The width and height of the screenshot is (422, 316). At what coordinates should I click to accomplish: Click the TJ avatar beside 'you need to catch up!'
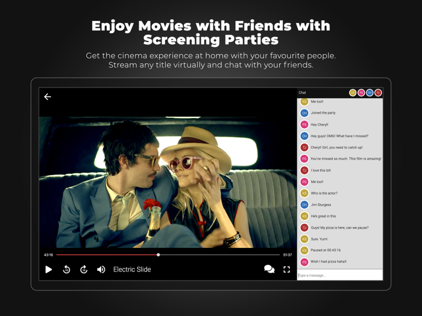click(x=304, y=147)
